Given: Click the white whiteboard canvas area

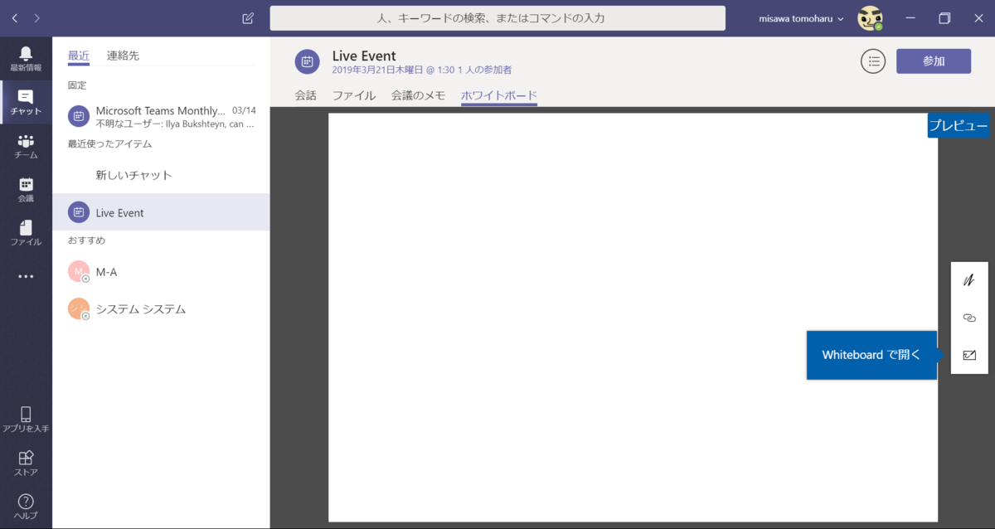Looking at the screenshot, I should point(633,318).
